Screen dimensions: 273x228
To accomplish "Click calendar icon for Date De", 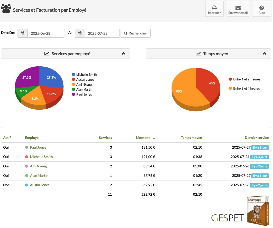I will (23, 33).
